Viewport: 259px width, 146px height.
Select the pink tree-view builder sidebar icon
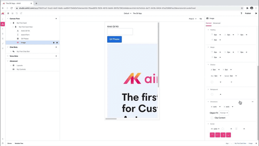pos(3,24)
